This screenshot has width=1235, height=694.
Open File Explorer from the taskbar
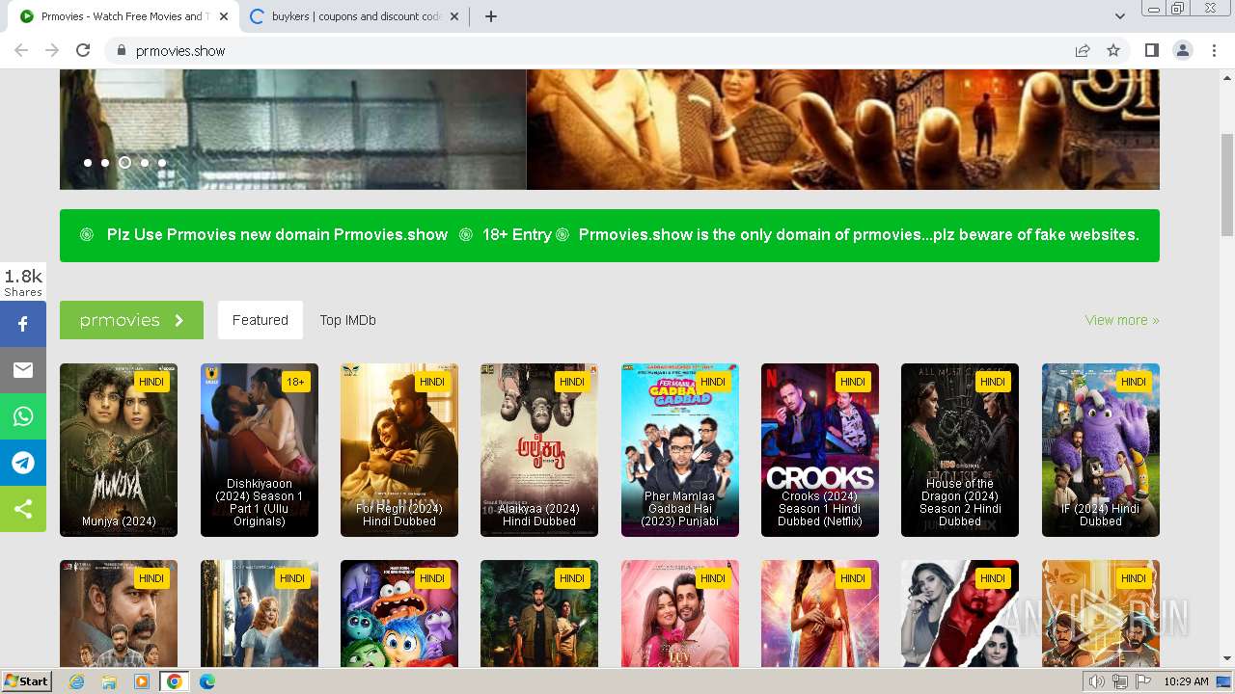(109, 681)
